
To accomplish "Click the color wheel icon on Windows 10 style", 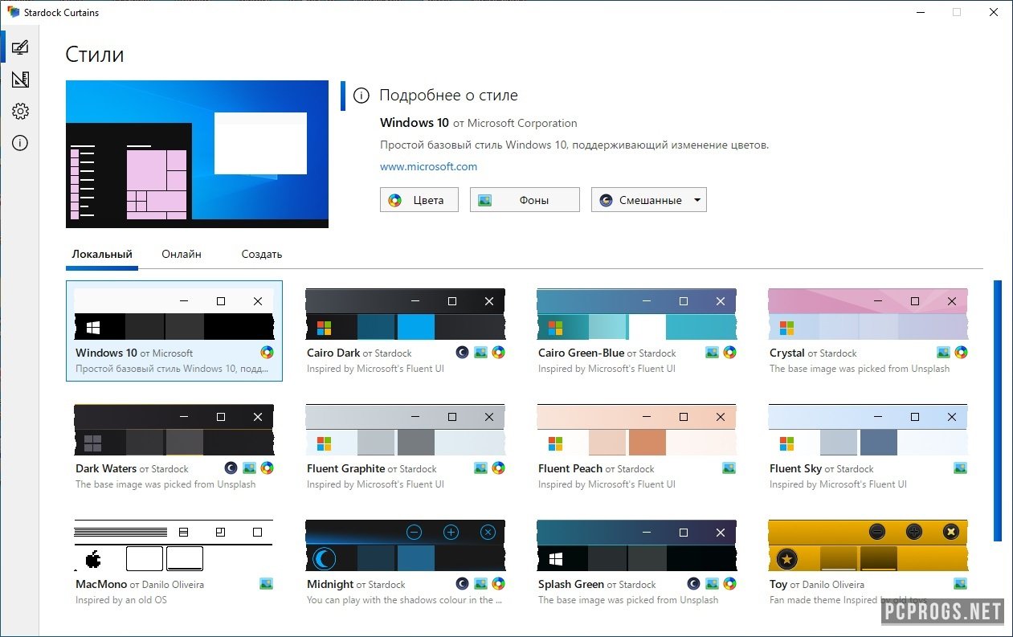I will click(x=268, y=353).
